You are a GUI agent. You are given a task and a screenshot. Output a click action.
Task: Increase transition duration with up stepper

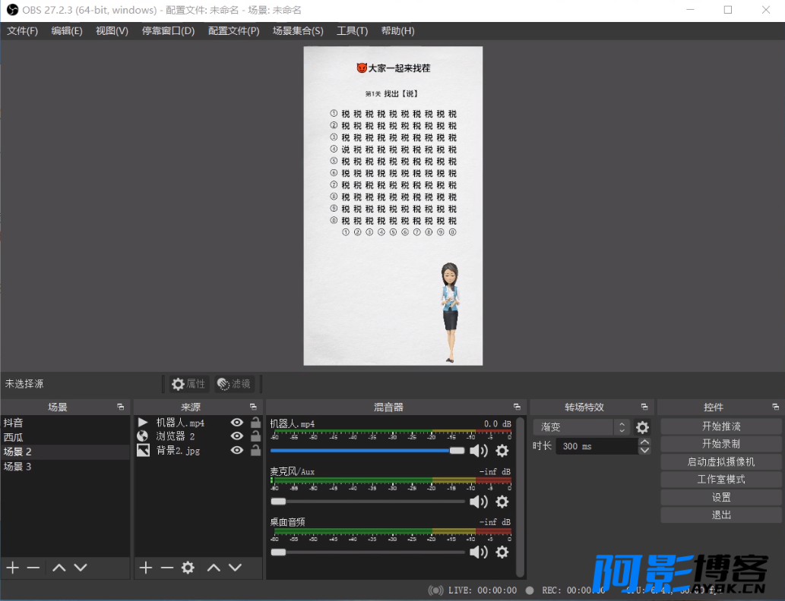(645, 442)
